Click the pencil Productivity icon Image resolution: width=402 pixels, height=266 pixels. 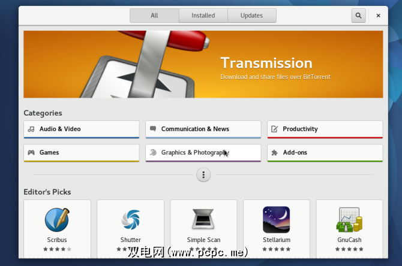tap(275, 129)
